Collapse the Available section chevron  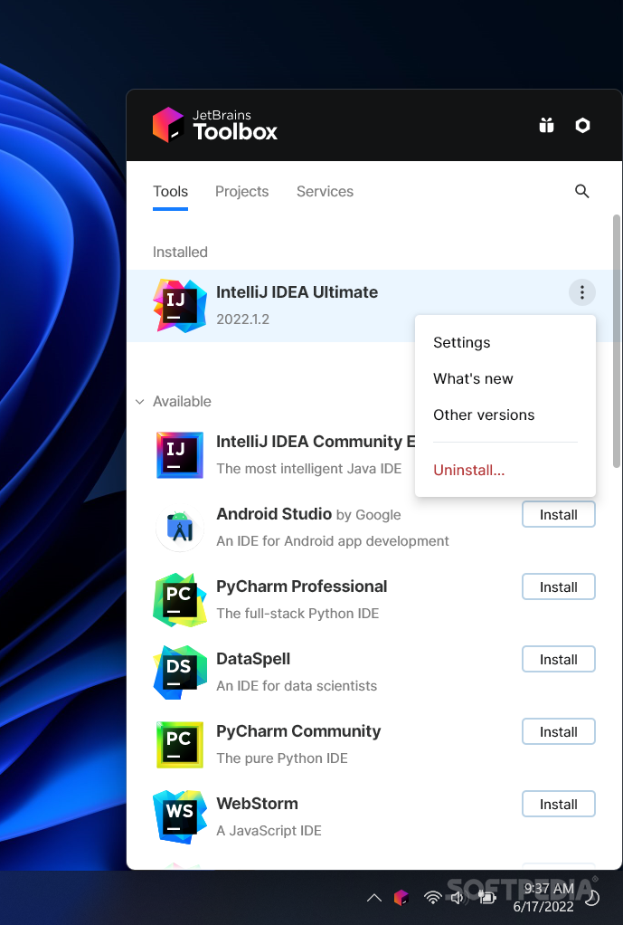coord(139,402)
